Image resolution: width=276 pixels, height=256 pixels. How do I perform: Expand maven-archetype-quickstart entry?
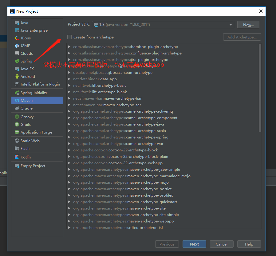pos(69,202)
